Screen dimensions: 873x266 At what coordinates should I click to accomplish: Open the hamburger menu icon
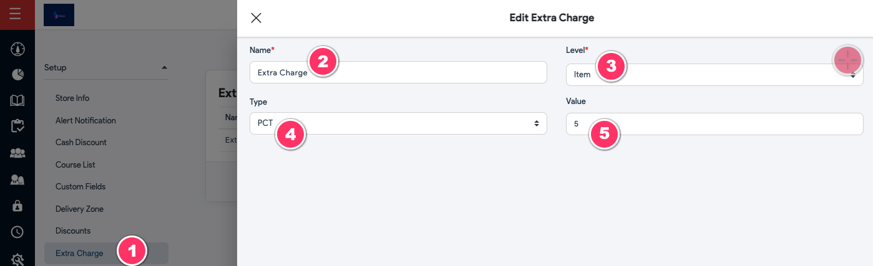pyautogui.click(x=15, y=14)
